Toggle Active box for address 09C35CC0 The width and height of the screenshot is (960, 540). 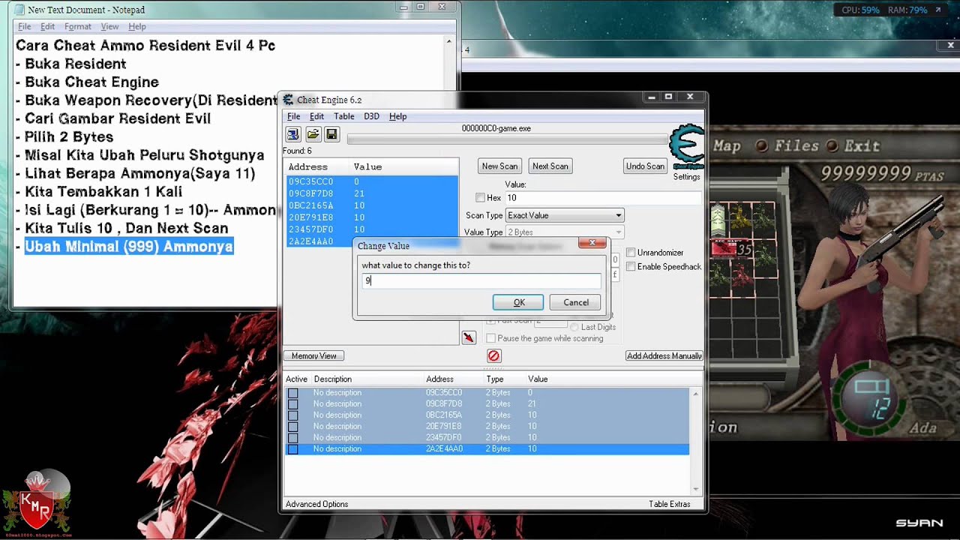pyautogui.click(x=293, y=393)
